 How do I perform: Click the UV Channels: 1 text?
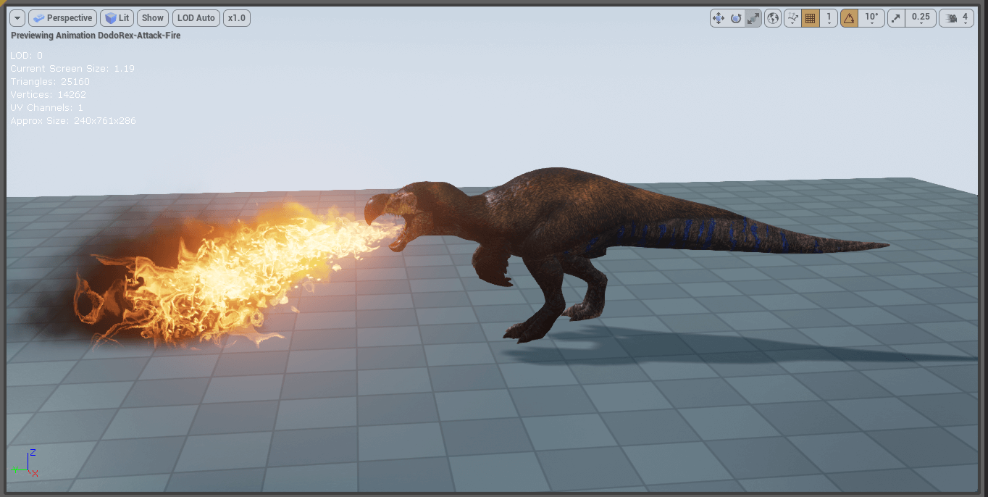(x=47, y=107)
